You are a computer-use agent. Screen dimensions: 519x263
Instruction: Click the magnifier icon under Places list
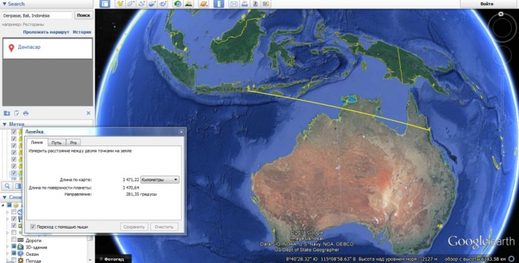(7, 186)
